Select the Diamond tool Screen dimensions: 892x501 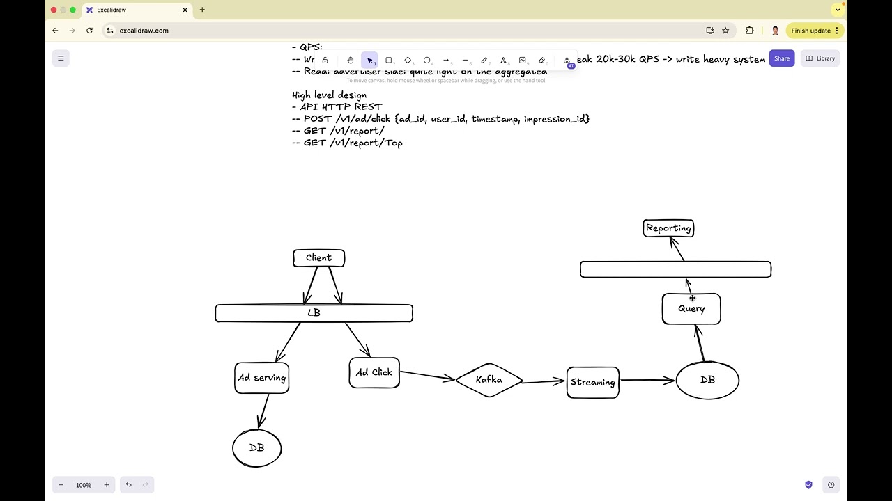point(408,61)
